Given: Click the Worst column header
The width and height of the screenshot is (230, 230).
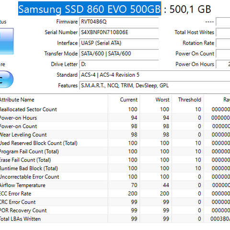Looking at the screenshot, I should point(156,100).
